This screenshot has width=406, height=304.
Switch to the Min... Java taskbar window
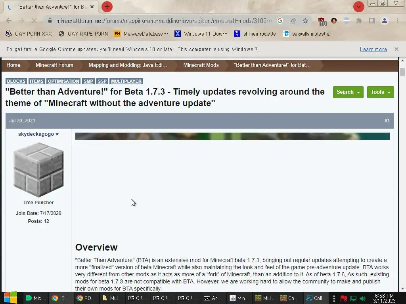(x=239, y=298)
